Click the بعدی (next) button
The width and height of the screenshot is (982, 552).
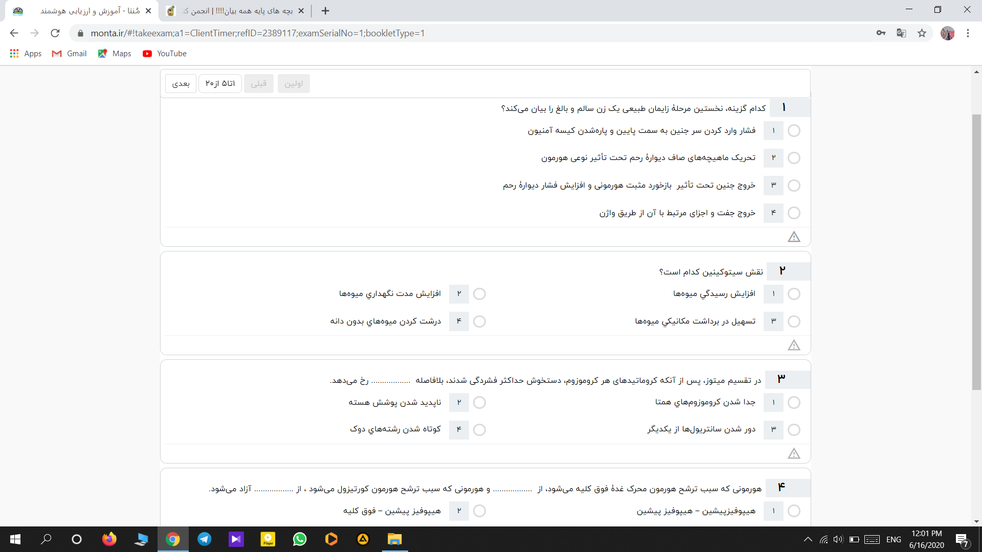coord(181,84)
